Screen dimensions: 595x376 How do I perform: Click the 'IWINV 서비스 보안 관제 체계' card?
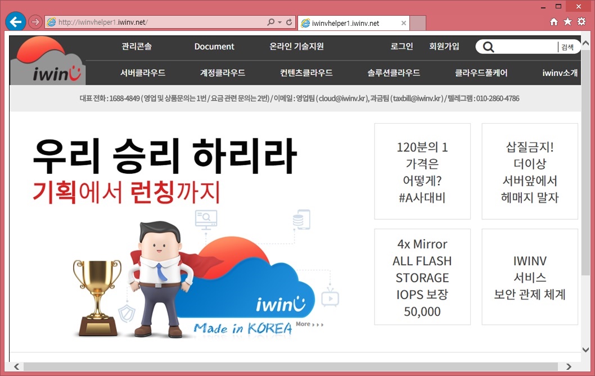coord(530,277)
